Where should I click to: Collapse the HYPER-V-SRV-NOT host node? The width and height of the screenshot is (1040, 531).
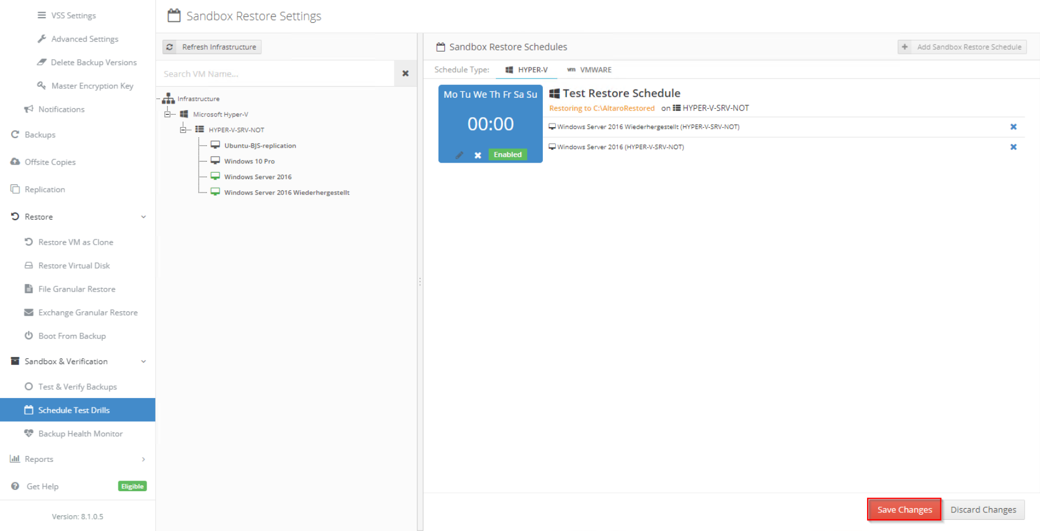coord(183,130)
